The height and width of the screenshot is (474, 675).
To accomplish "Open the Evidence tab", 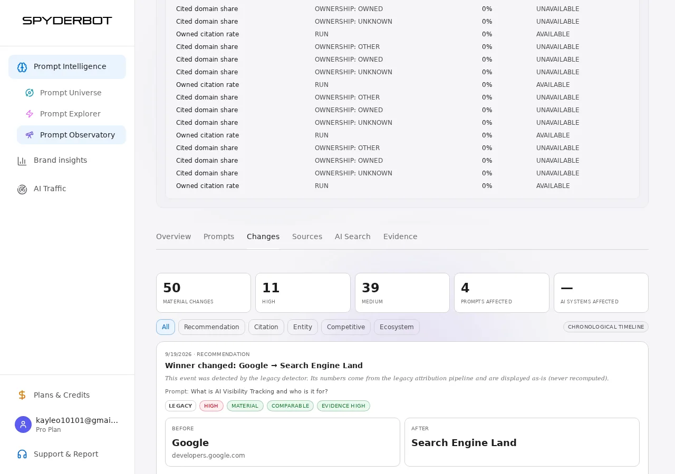I will click(x=400, y=236).
